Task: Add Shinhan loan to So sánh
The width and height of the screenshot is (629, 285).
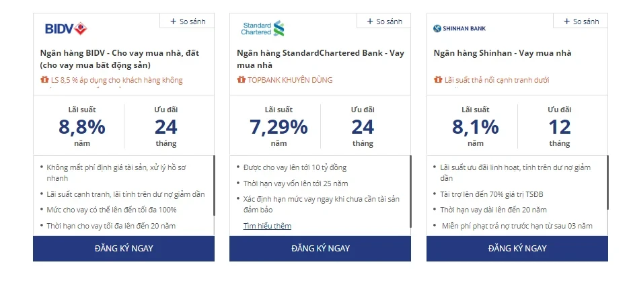Action: click(x=581, y=22)
